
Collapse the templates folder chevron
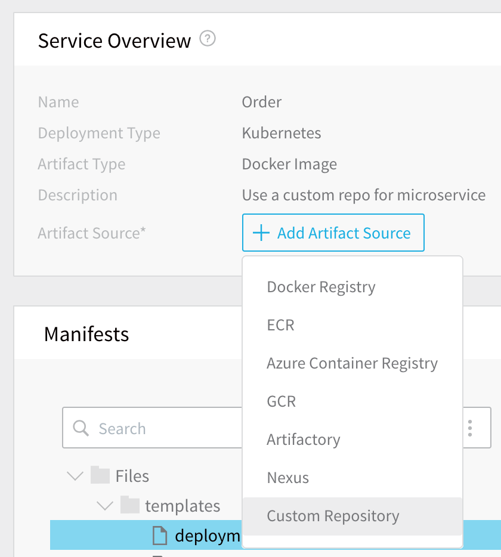[105, 506]
